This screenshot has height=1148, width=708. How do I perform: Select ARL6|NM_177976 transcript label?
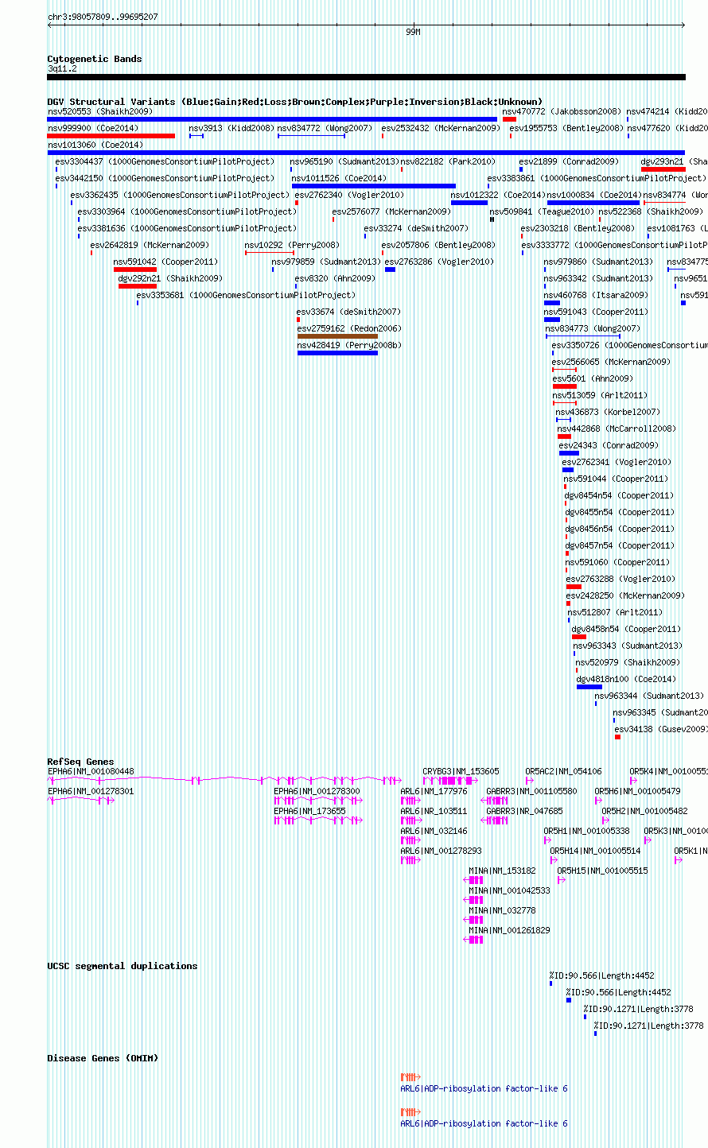tap(434, 791)
